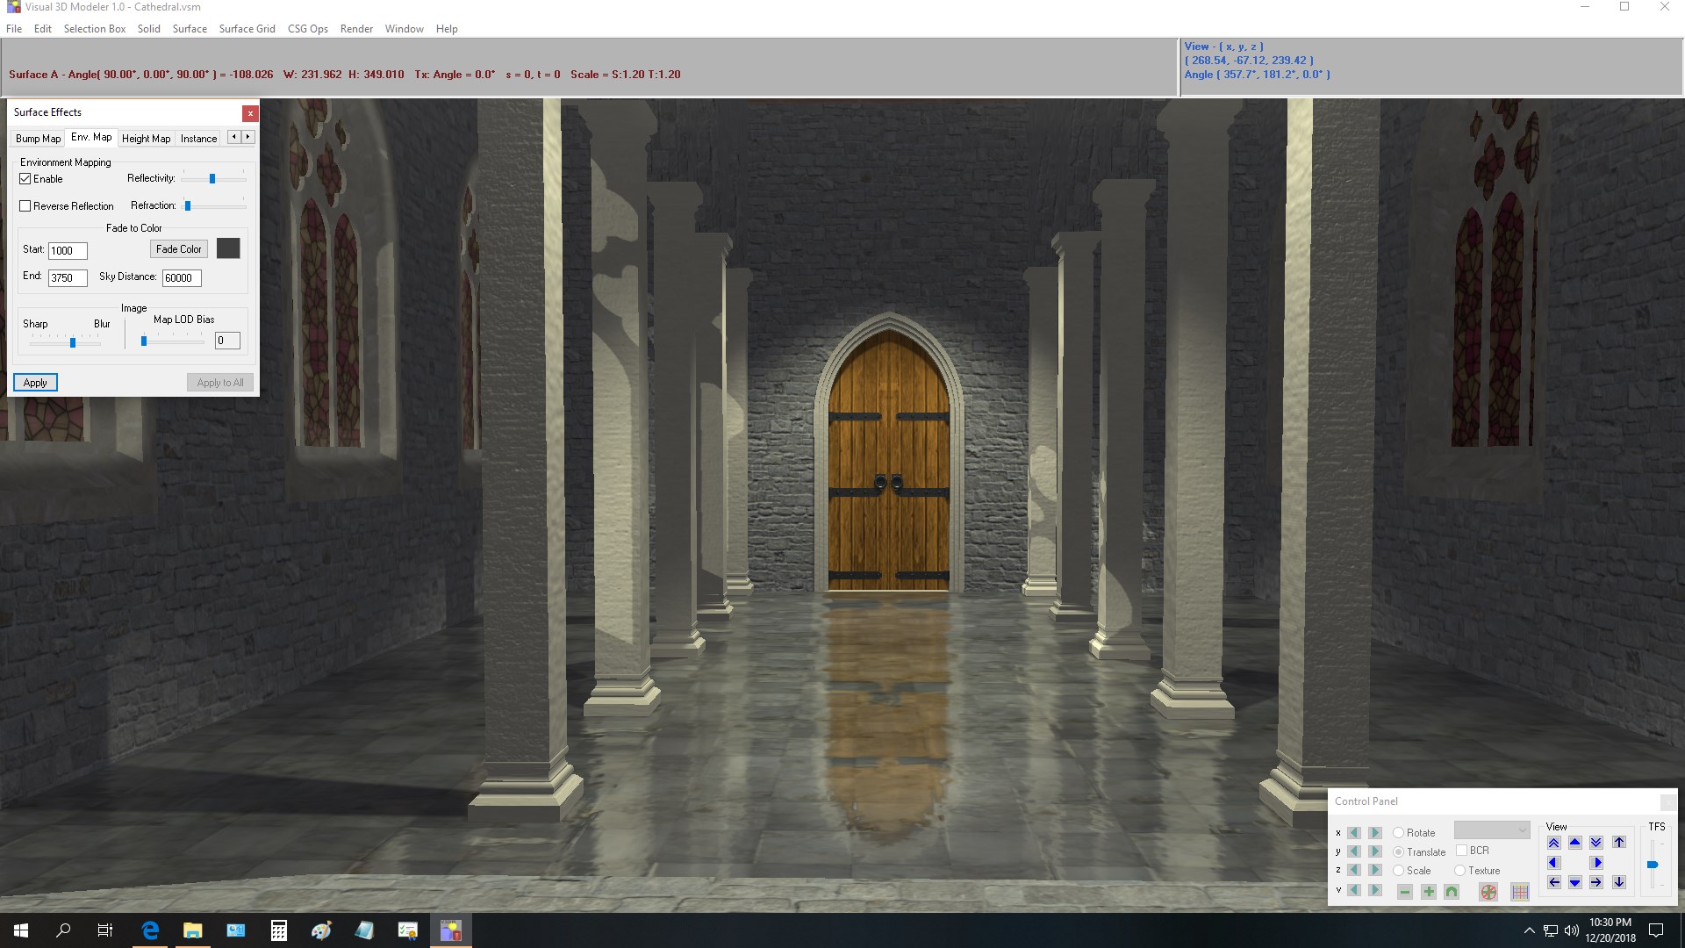Click the crossed-out red circle icon
The width and height of the screenshot is (1685, 948).
click(x=1488, y=894)
